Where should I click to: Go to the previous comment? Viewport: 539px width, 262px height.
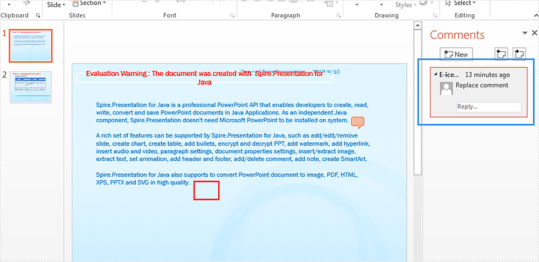tap(500, 54)
